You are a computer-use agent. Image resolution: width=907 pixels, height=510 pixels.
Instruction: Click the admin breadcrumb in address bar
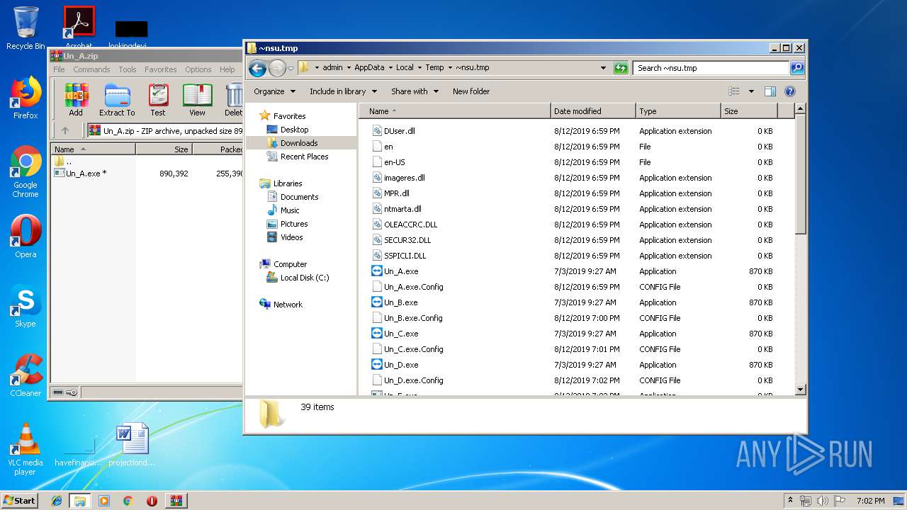332,68
